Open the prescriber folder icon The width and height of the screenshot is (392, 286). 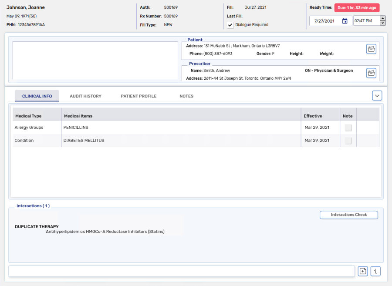tap(371, 73)
